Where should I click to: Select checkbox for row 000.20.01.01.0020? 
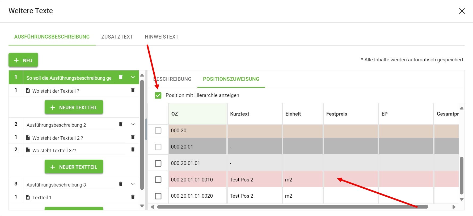click(158, 196)
